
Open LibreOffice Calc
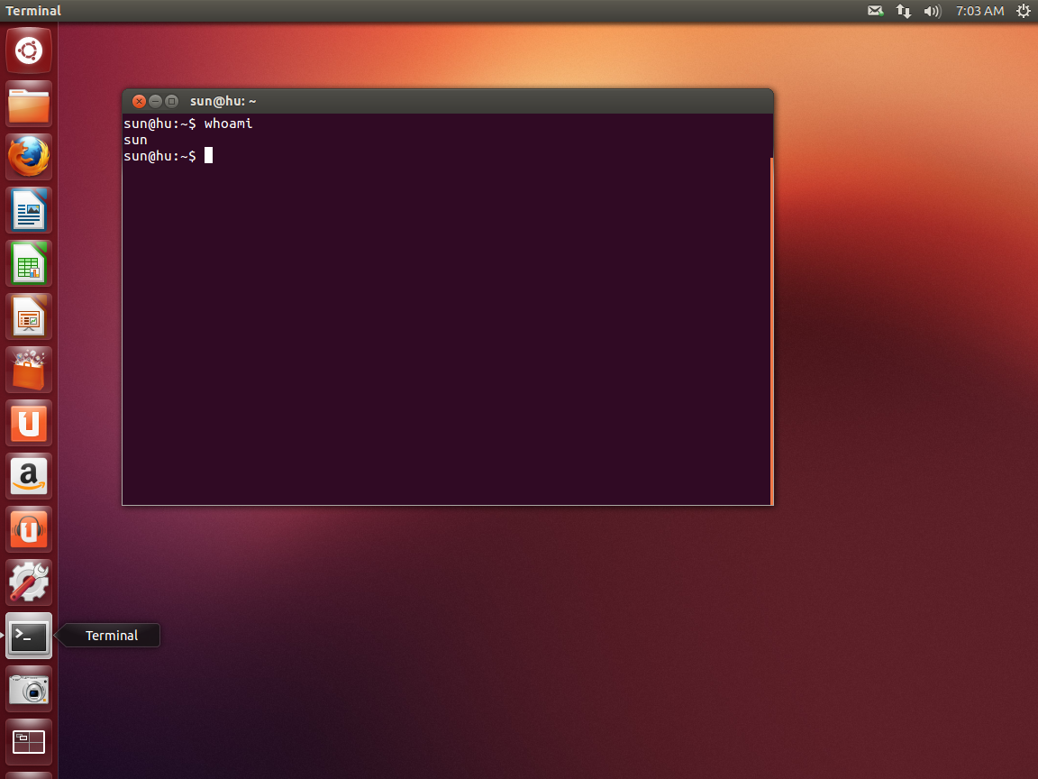point(28,262)
